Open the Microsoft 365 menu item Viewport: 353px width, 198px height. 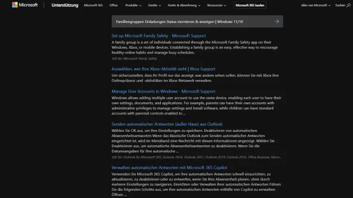click(93, 5)
